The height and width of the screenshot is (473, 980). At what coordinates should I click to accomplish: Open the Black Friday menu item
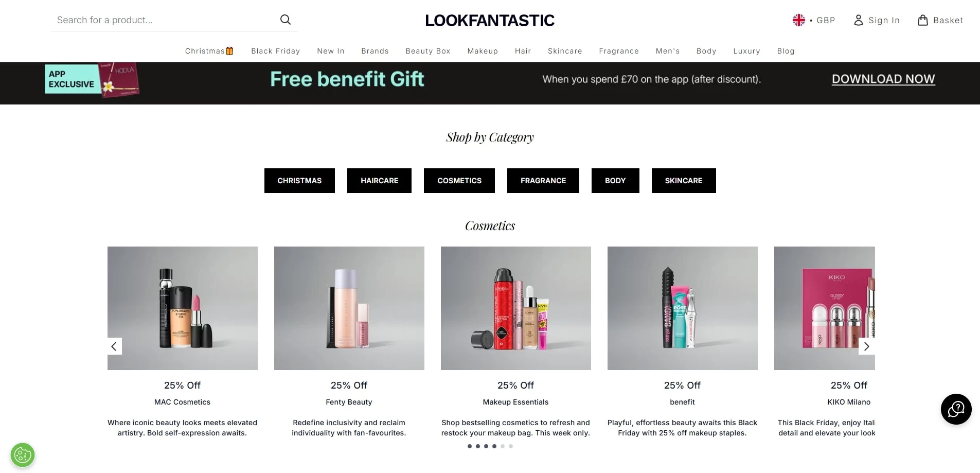(276, 51)
